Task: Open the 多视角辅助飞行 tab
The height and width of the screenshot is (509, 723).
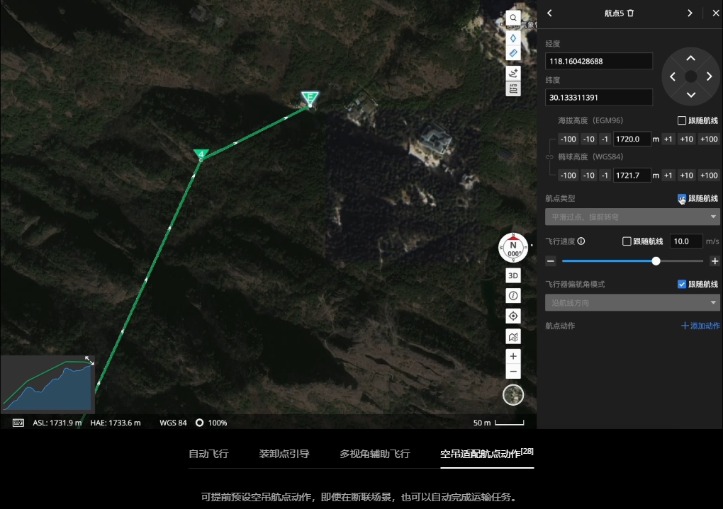Action: [374, 454]
